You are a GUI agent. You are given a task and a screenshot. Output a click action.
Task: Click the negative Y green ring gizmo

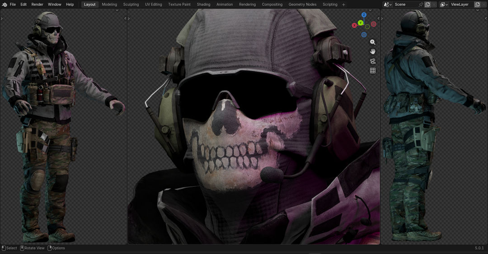[x=367, y=27]
